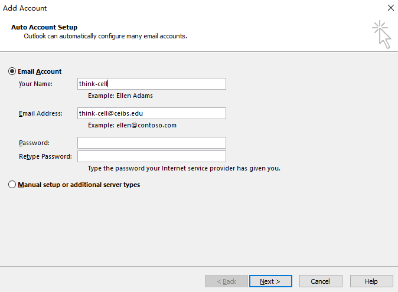This screenshot has height=292, width=398.
Task: Open Help for this dialog
Action: tap(371, 281)
